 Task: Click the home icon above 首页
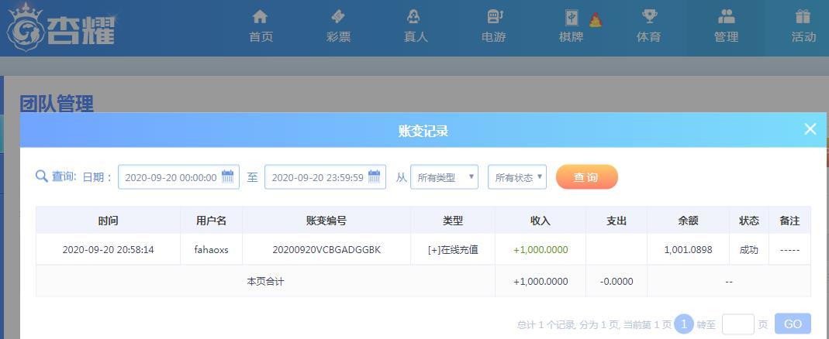tap(260, 16)
